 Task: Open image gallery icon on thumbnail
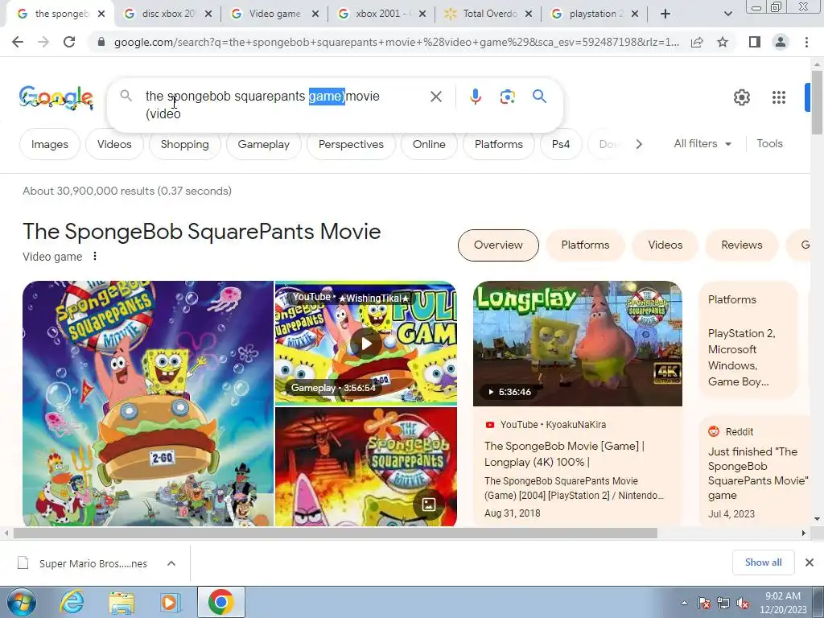pyautogui.click(x=429, y=505)
